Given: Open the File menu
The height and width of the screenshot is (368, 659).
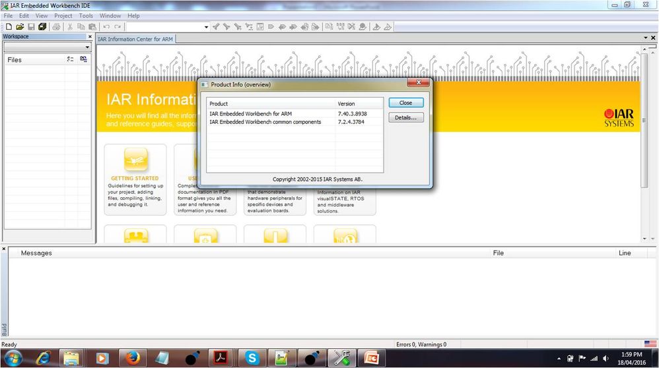Looking at the screenshot, I should click(x=8, y=16).
